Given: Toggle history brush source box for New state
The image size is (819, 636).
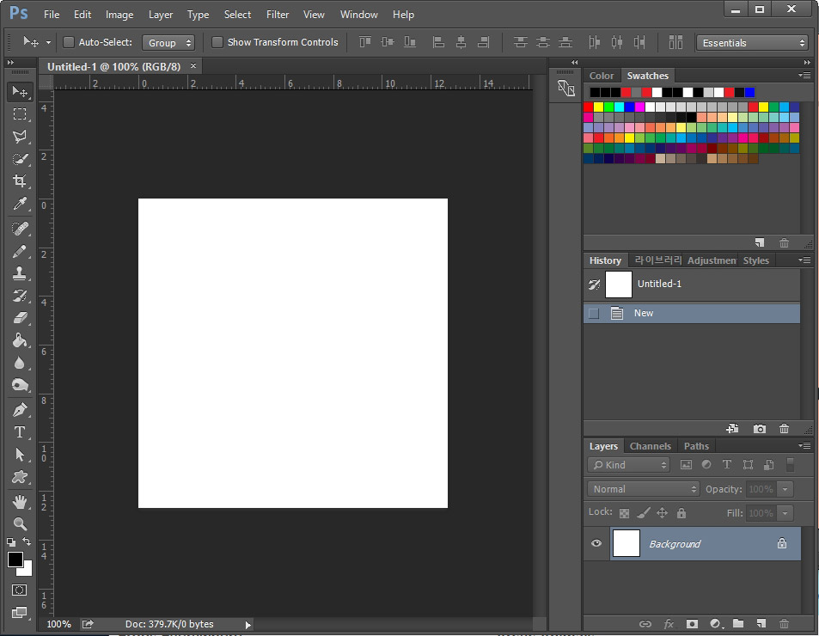Looking at the screenshot, I should (594, 314).
